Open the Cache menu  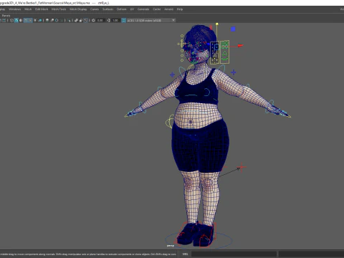[157, 9]
